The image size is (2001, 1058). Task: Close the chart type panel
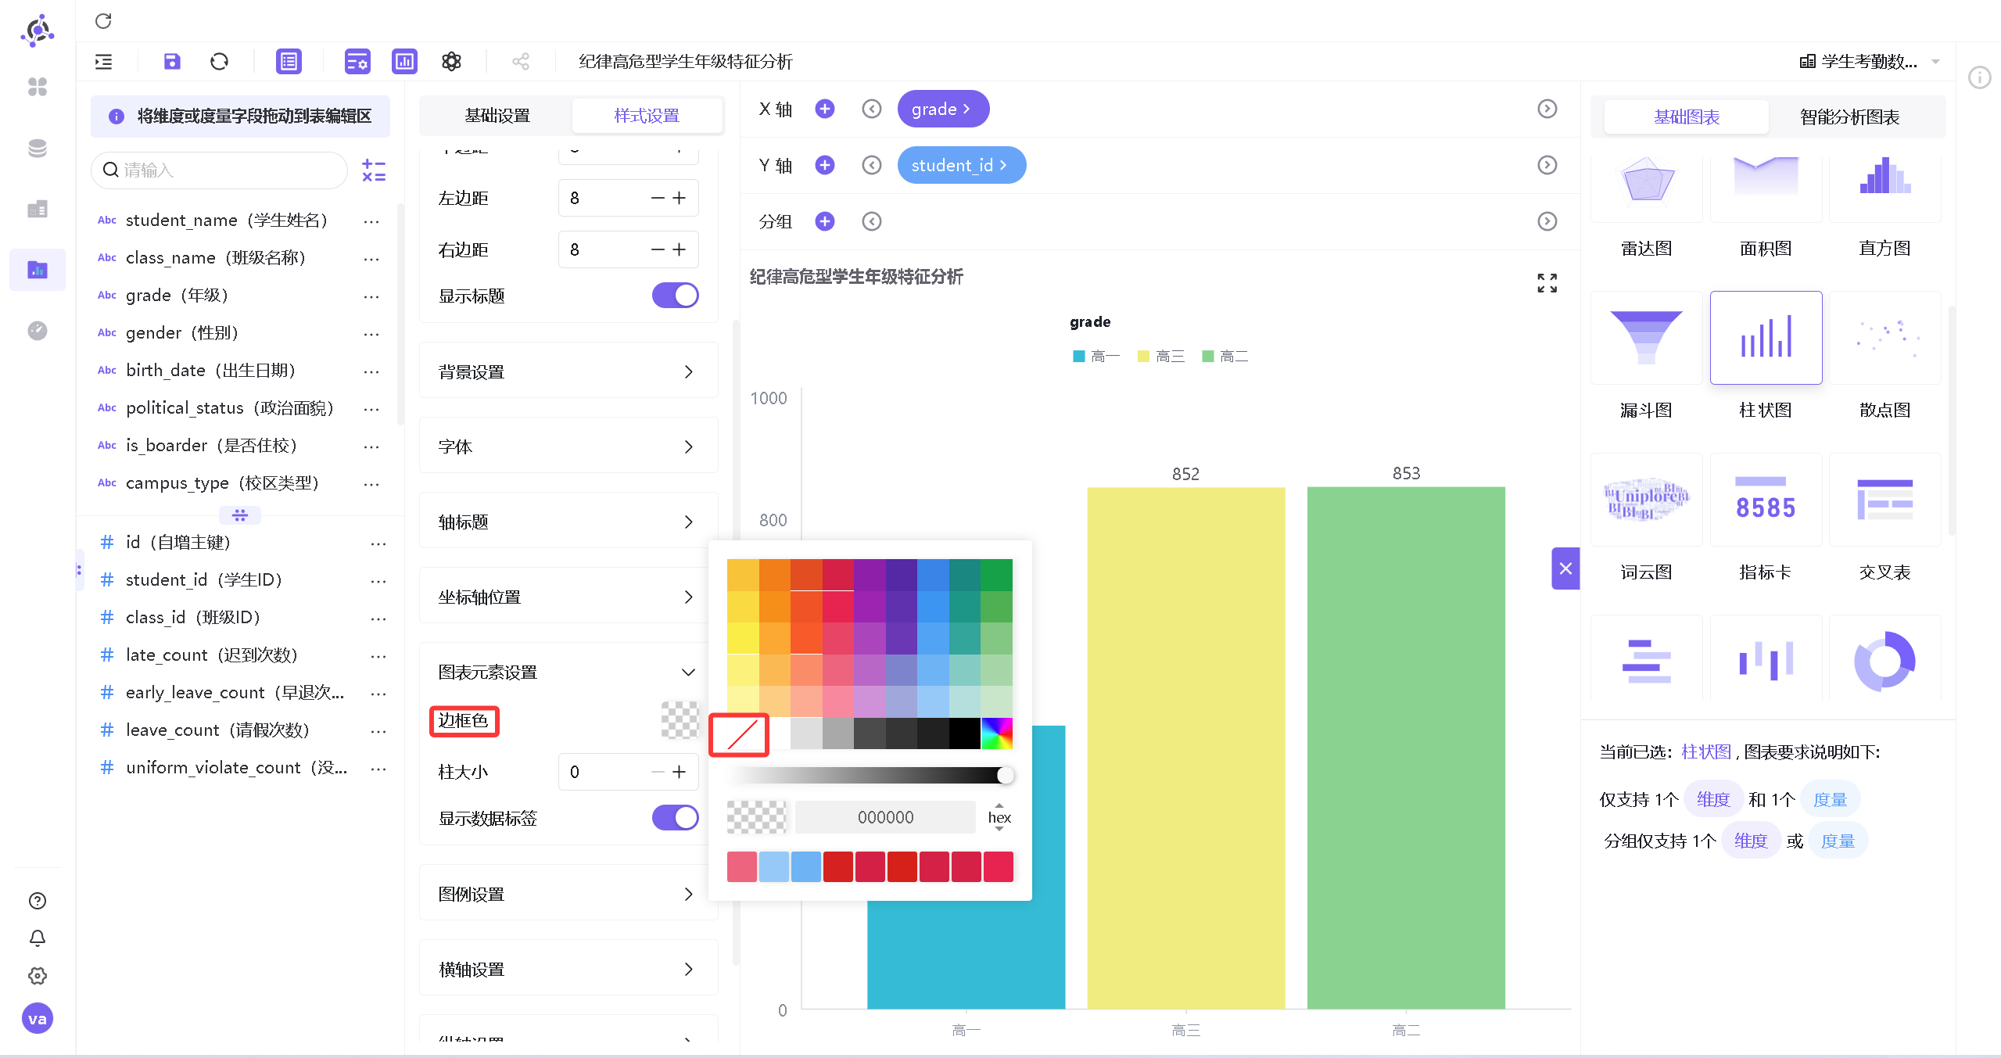click(1565, 568)
